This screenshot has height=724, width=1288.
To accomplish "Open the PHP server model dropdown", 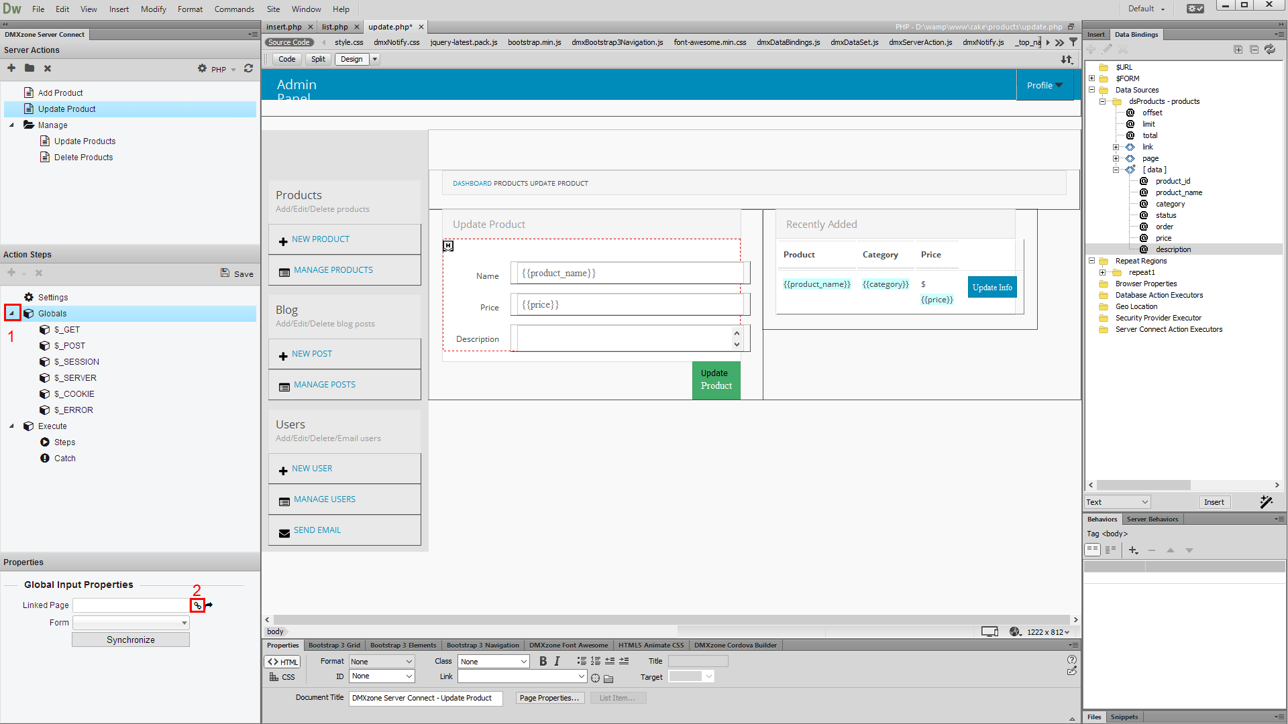I will 224,70.
